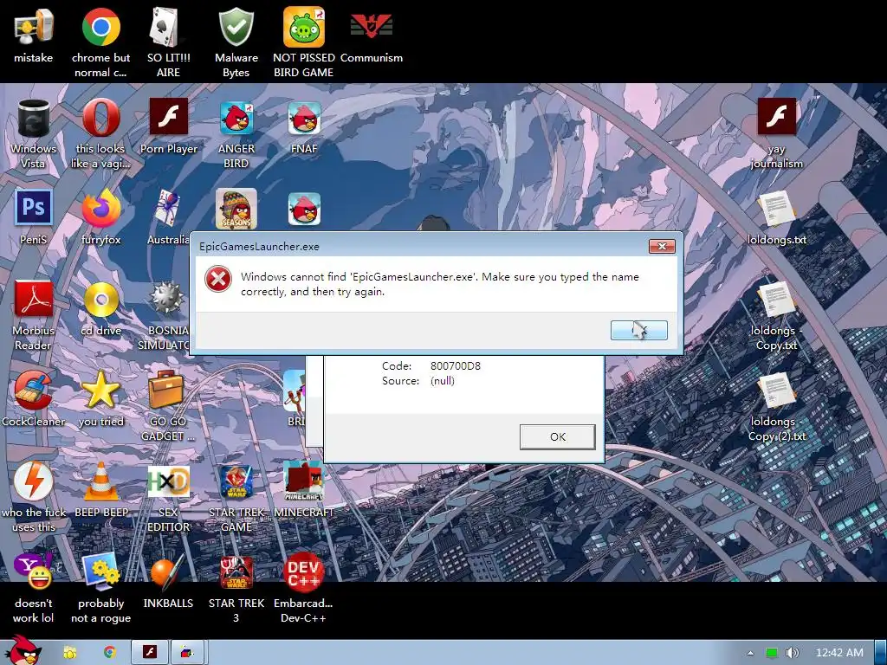Select the "Australia" spider solitaire icon

(x=168, y=208)
